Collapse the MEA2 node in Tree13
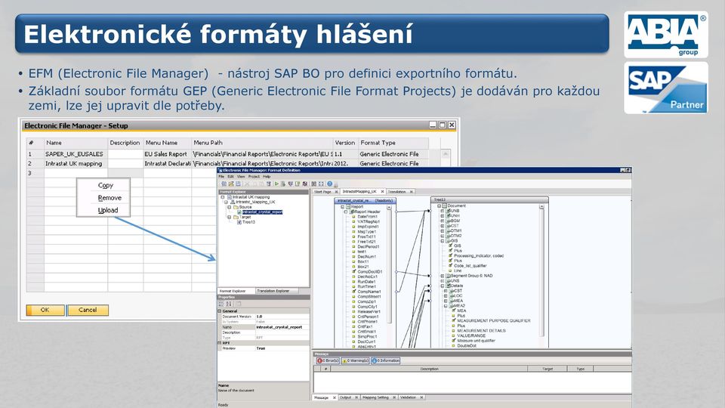The image size is (725, 408). [x=446, y=306]
